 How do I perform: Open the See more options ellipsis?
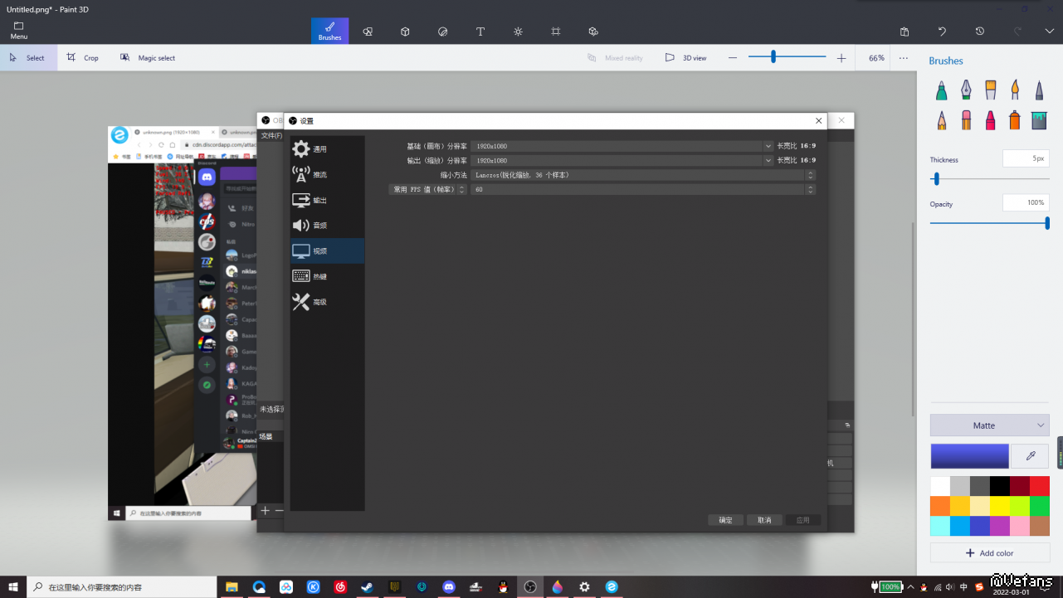tap(904, 58)
